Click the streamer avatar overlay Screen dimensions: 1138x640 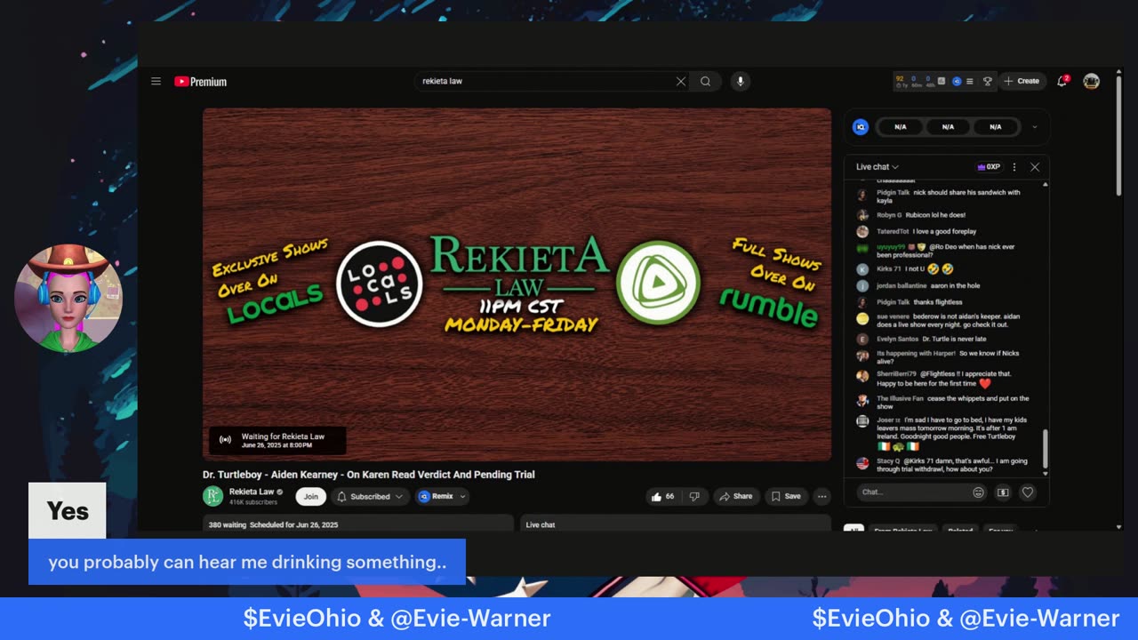click(x=68, y=298)
